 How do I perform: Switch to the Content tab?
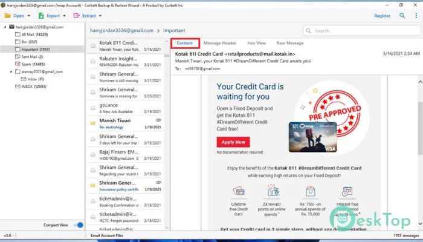tap(185, 43)
